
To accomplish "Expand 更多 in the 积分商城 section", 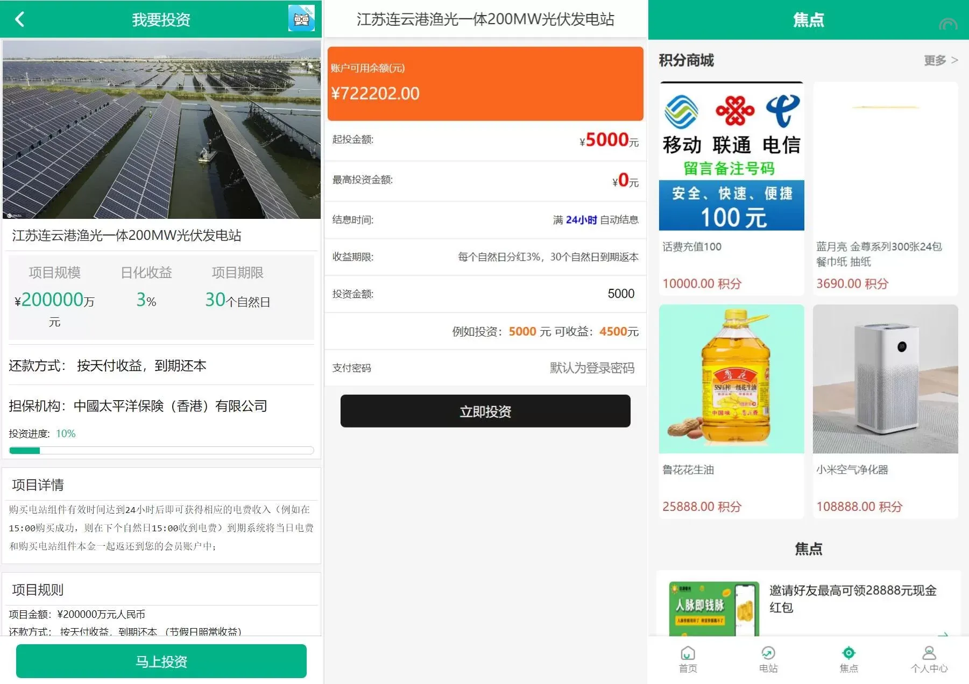I will click(x=940, y=60).
